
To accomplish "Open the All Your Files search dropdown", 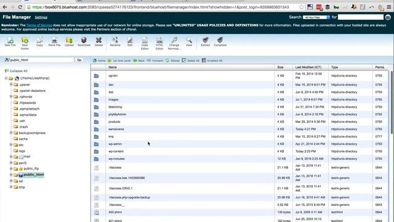I will point(316,17).
